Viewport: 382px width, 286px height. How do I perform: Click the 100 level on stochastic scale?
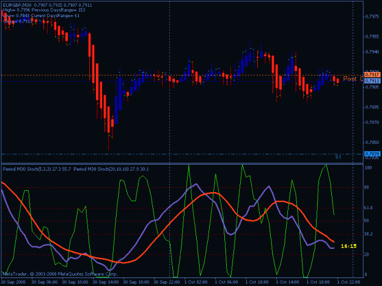click(x=368, y=168)
